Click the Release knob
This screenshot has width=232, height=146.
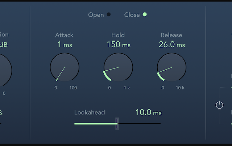171,67
